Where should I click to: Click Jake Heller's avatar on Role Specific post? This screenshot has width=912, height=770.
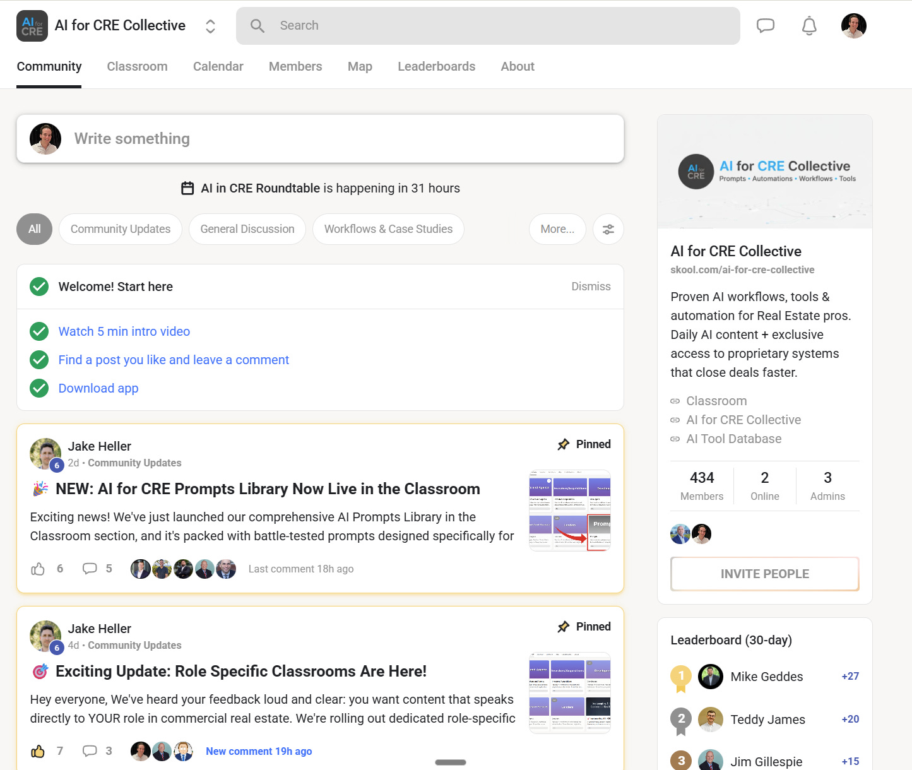(x=45, y=636)
